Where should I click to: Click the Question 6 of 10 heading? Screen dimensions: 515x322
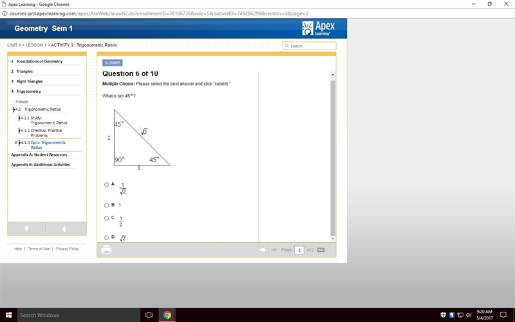pos(130,73)
